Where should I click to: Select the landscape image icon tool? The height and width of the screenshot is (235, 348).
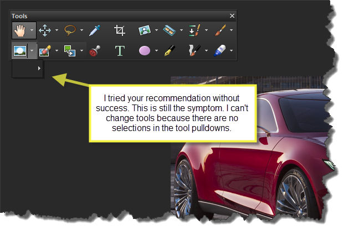point(19,51)
